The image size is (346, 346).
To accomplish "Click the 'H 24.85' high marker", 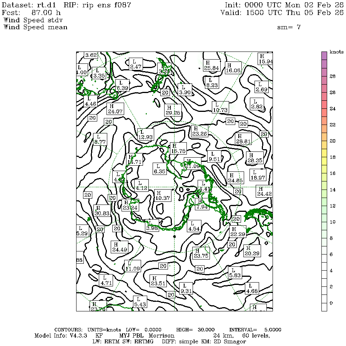I will coord(235,178).
